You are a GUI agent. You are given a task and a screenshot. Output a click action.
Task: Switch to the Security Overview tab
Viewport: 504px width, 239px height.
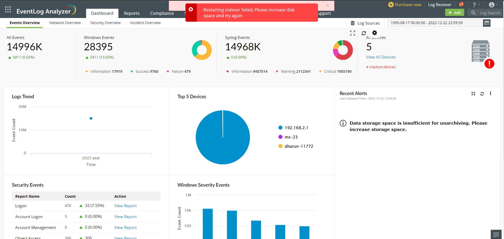pos(105,23)
